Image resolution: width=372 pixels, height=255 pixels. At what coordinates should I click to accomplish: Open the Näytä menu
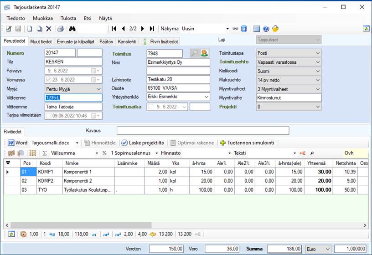(x=105, y=18)
